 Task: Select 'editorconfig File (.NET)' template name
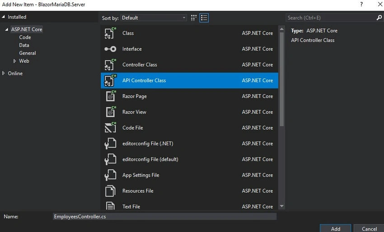pyautogui.click(x=148, y=144)
